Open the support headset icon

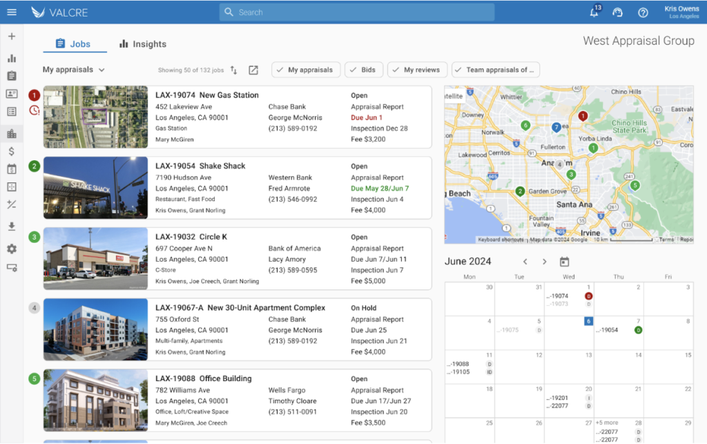(617, 12)
